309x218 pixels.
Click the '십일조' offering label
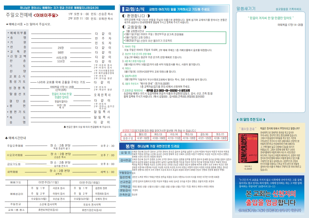pos(125,153)
